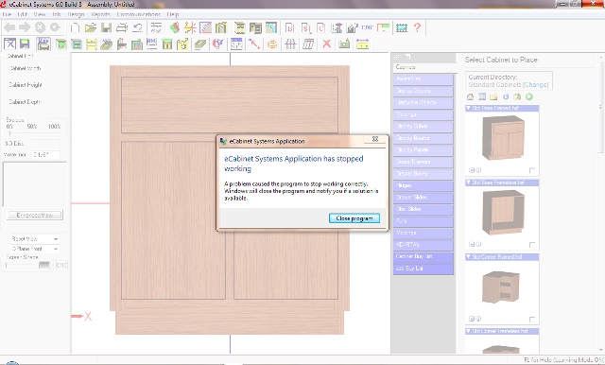
Task: Click the folder icon in cabinet browser toolbar
Action: (x=493, y=96)
